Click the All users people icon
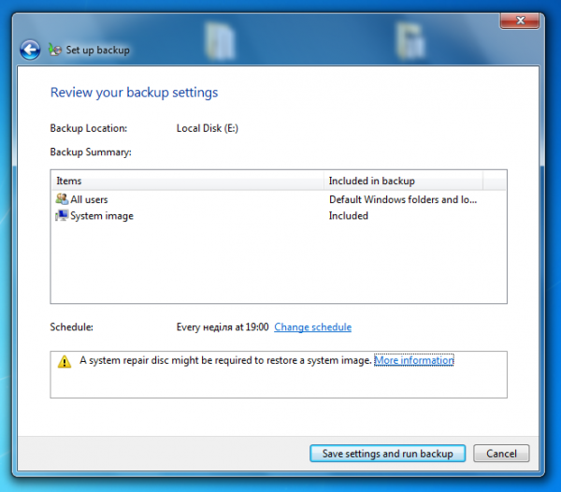Viewport: 561px width, 492px height. pos(62,199)
